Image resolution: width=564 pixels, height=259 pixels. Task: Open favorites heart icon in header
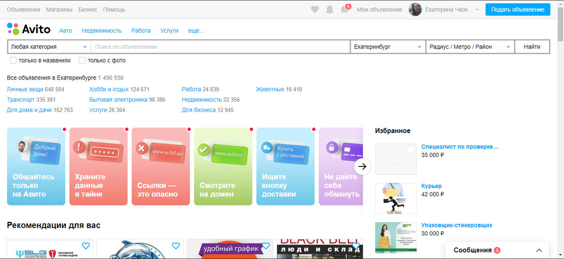coord(315,9)
